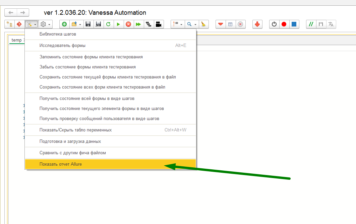Click the broom clean icon
The height and width of the screenshot is (224, 356).
(203, 24)
